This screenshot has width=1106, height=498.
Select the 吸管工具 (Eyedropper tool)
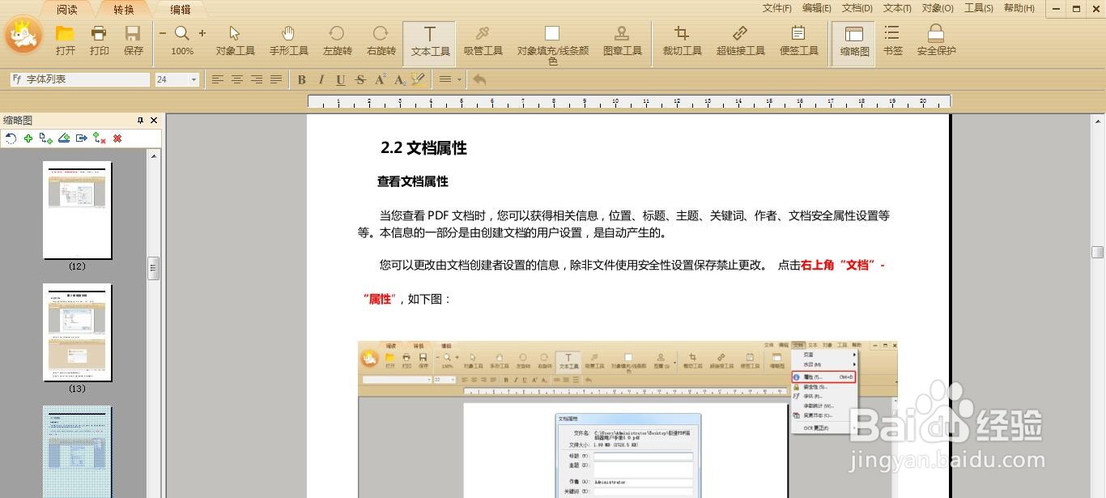(x=483, y=40)
